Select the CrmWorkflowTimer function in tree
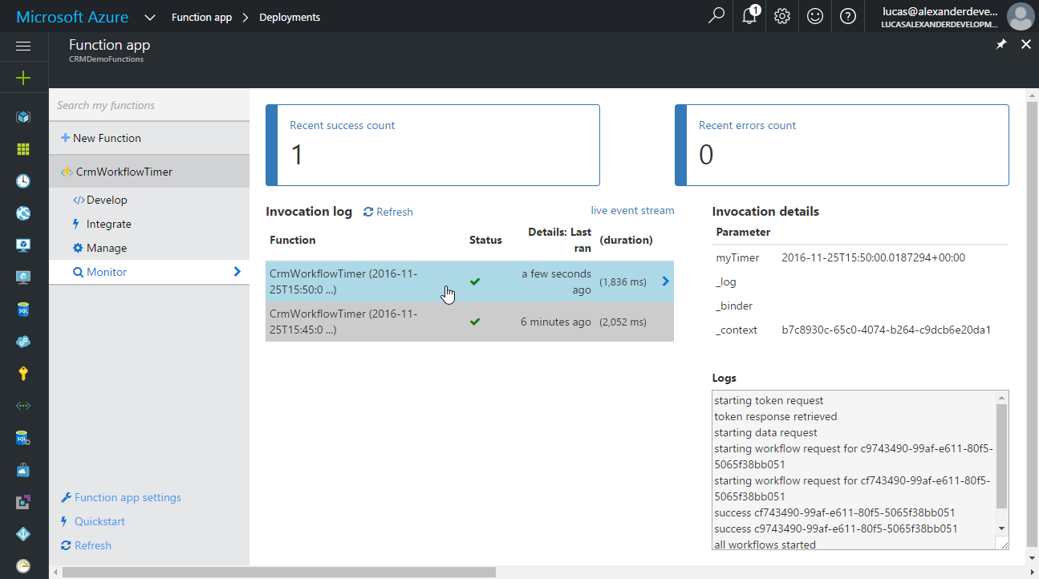1039x579 pixels. tap(124, 172)
